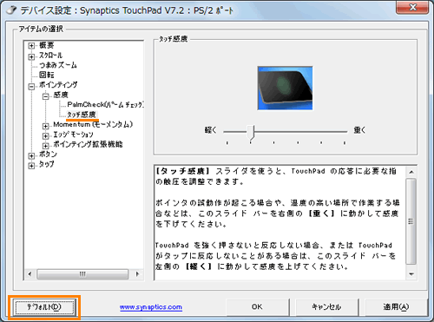Click description scrollbar down arrow

tap(411, 273)
